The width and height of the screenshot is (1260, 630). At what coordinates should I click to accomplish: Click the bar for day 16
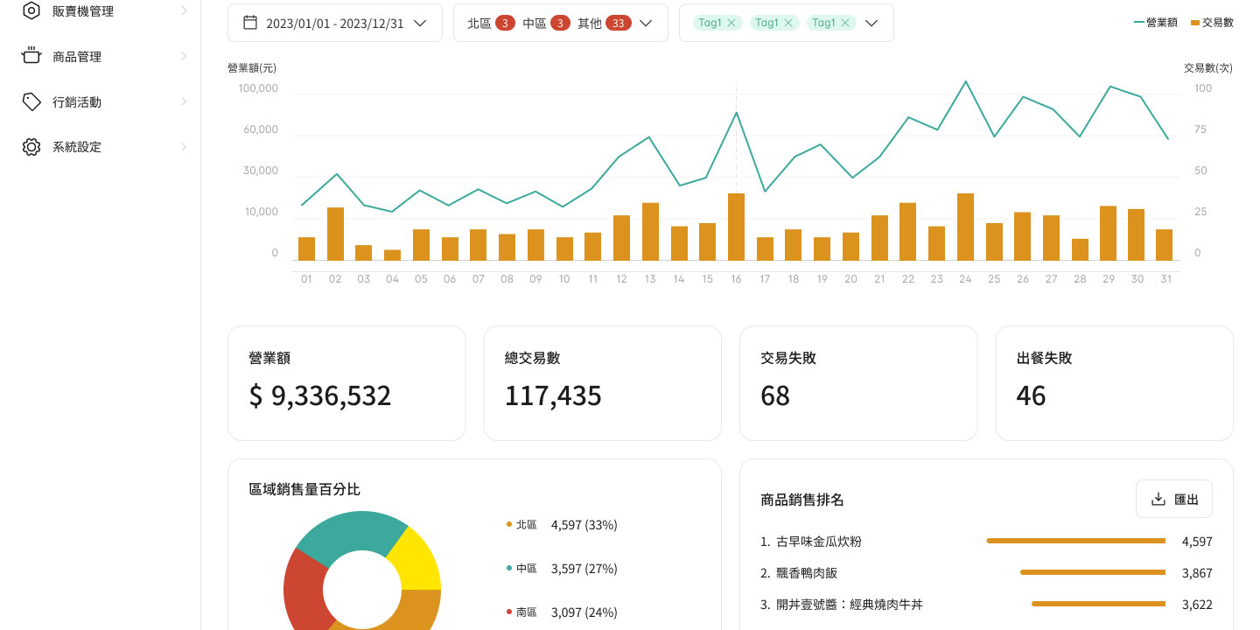(x=736, y=227)
